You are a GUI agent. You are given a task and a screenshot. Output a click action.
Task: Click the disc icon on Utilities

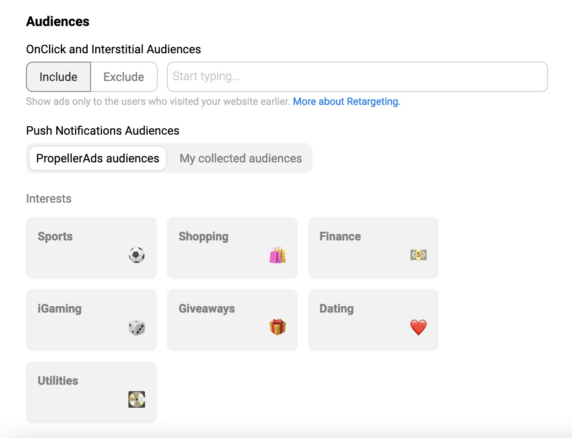[x=137, y=399]
